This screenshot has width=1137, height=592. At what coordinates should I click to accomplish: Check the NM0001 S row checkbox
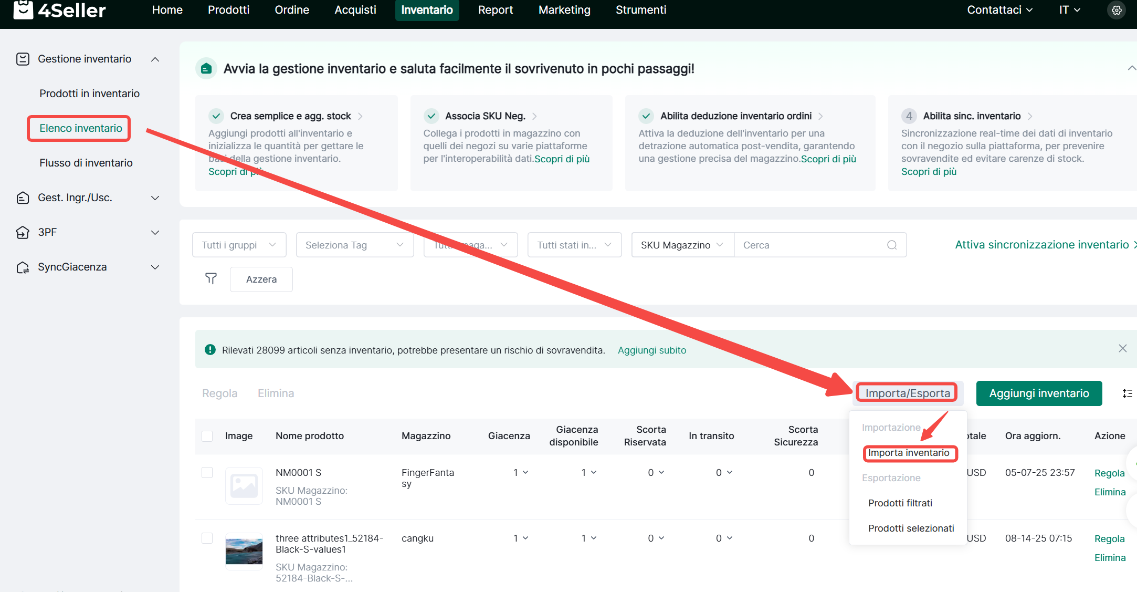pyautogui.click(x=207, y=472)
